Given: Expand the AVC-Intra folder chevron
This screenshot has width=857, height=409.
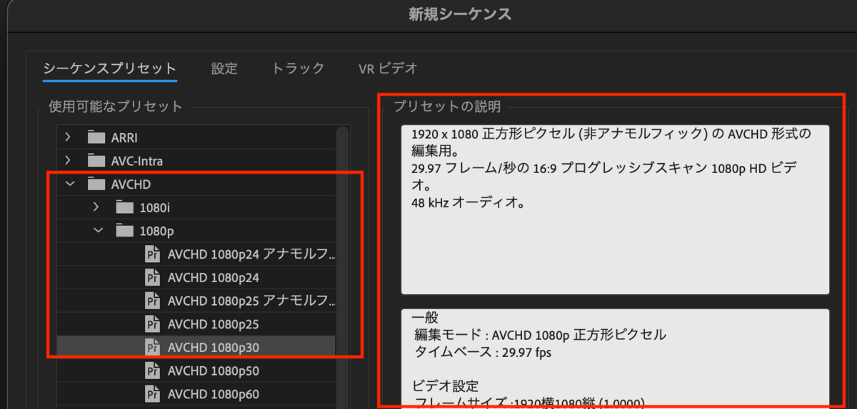Looking at the screenshot, I should [68, 160].
